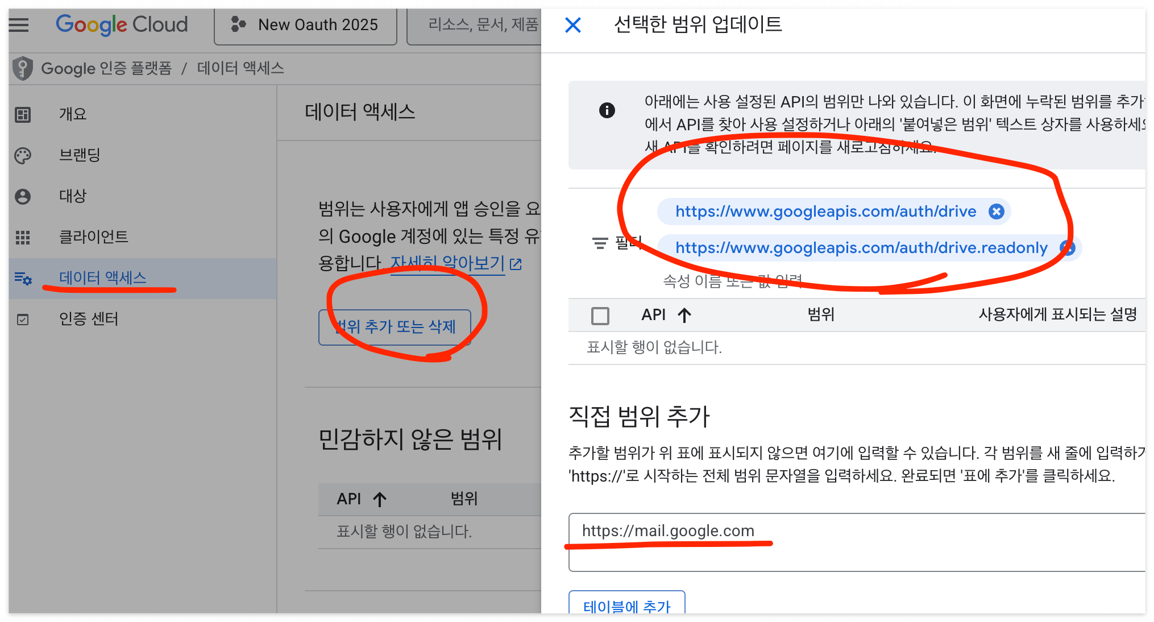The width and height of the screenshot is (1154, 622).
Task: Toggle the select-all checkbox in scope table
Action: pos(600,316)
